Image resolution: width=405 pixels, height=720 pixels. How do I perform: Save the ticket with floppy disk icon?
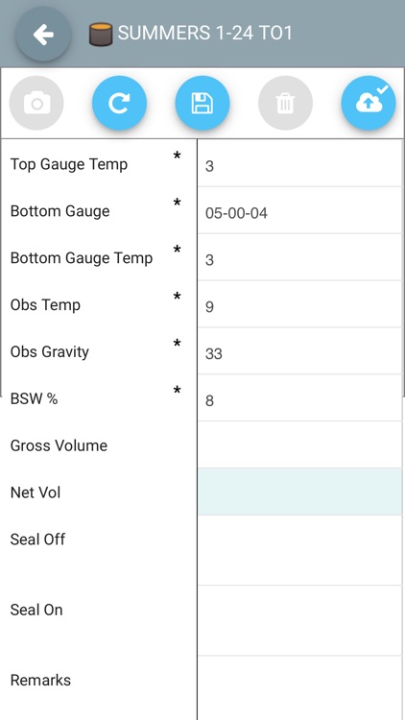[202, 103]
